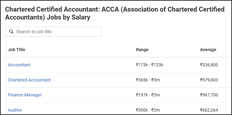Click the ₹173k lower value for Accountant
Screen dimensions: 232x115
[142, 65]
